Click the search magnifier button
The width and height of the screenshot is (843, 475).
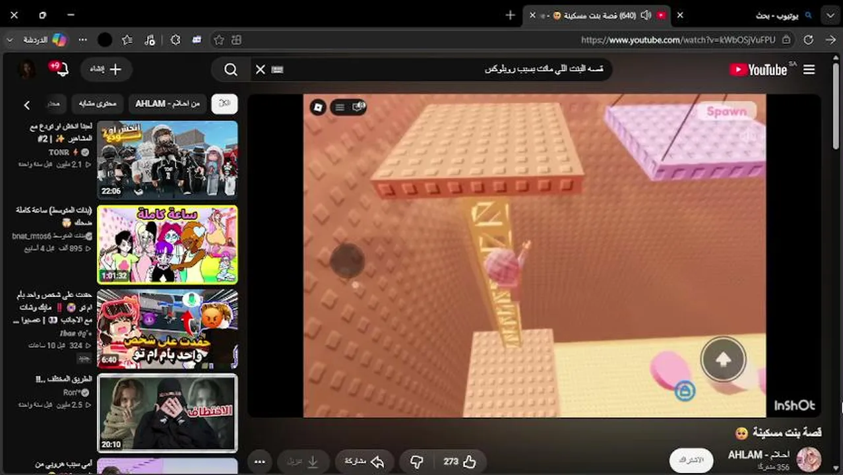point(230,69)
